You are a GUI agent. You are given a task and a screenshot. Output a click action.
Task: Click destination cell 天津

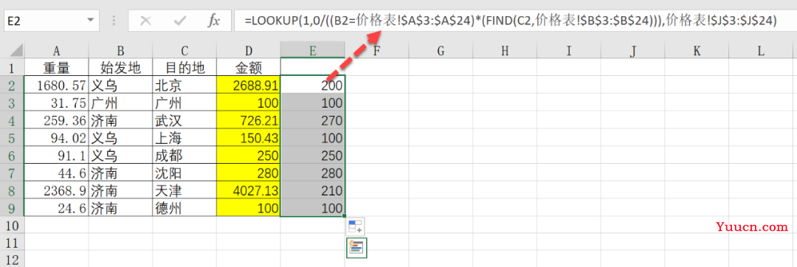184,190
